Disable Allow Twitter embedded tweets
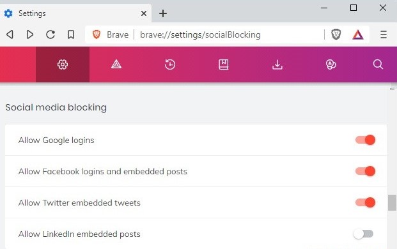Image resolution: width=397 pixels, height=249 pixels. (x=365, y=202)
